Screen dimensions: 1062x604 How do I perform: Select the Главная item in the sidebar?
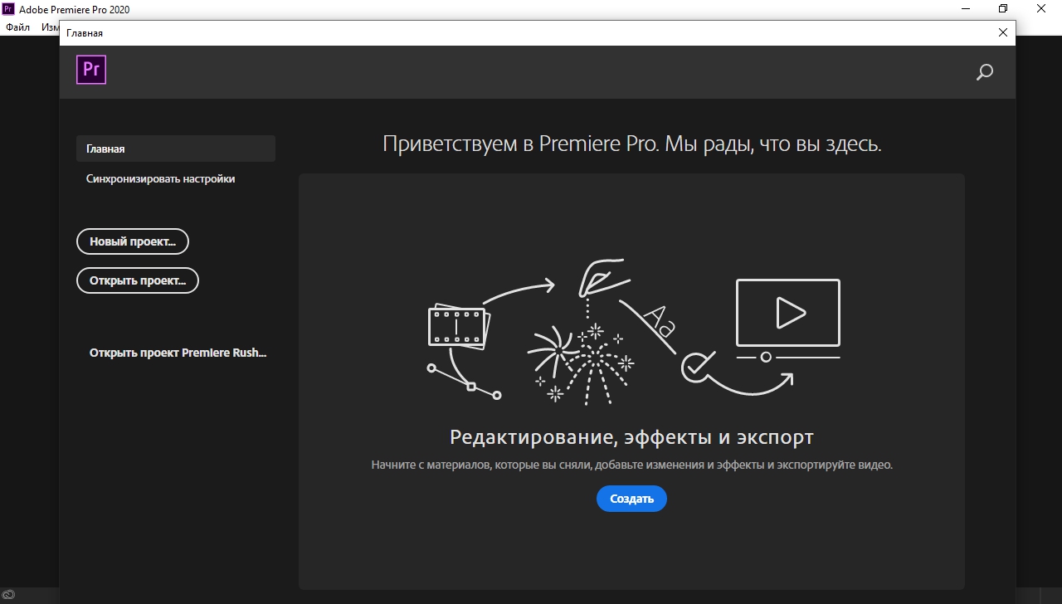pyautogui.click(x=176, y=149)
